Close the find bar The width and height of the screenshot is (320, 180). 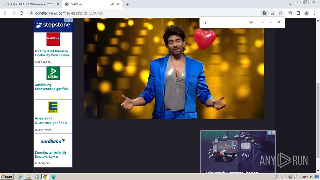[x=279, y=22]
